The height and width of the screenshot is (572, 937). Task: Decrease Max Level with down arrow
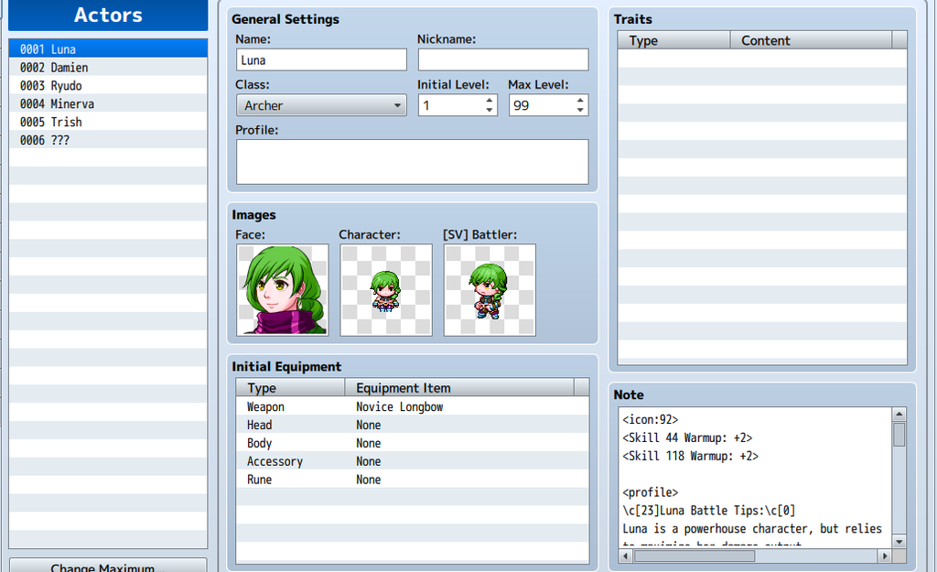[580, 111]
